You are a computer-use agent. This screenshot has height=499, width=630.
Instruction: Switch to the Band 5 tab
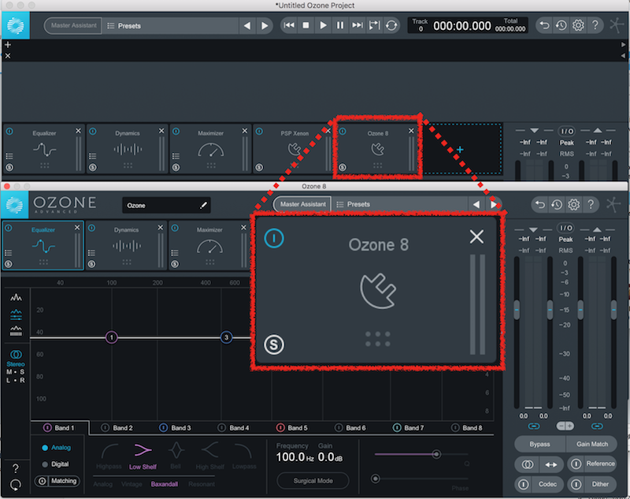click(291, 428)
